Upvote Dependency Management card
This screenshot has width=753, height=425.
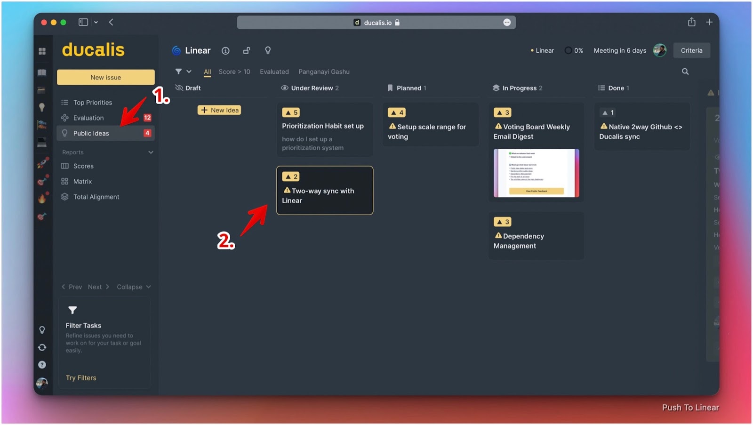tap(503, 222)
